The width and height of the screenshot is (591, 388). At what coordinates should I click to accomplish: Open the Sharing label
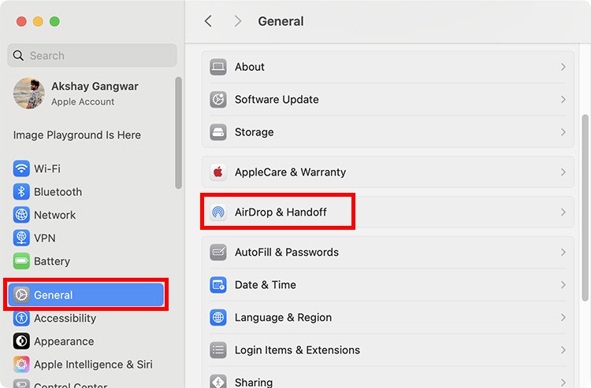(254, 382)
